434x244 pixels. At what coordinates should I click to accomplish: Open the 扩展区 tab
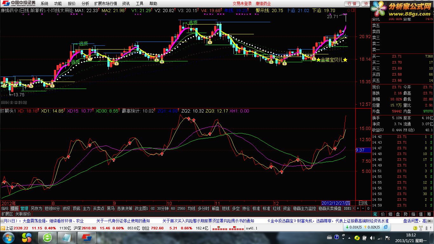[x=7, y=214]
